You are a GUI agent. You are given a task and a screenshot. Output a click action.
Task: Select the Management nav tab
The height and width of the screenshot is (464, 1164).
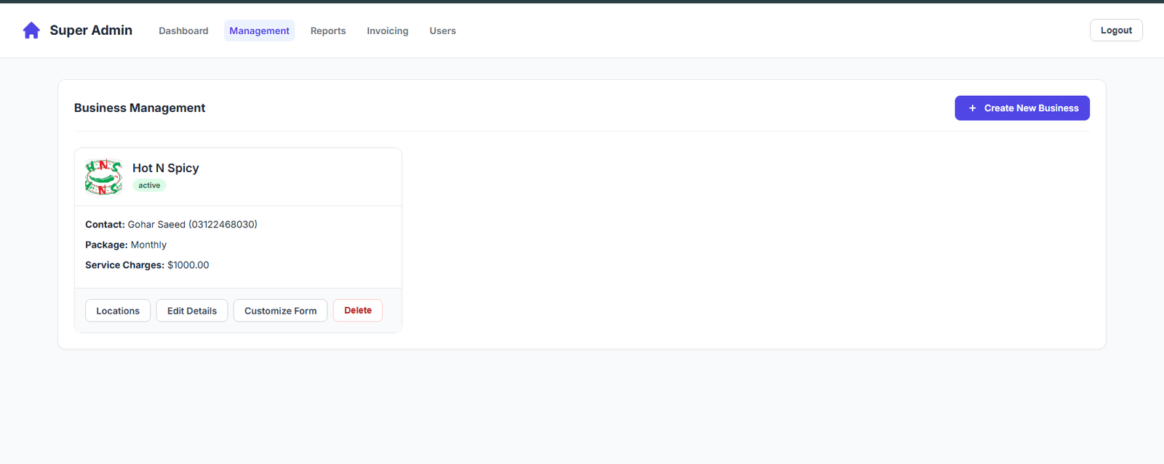(x=259, y=30)
